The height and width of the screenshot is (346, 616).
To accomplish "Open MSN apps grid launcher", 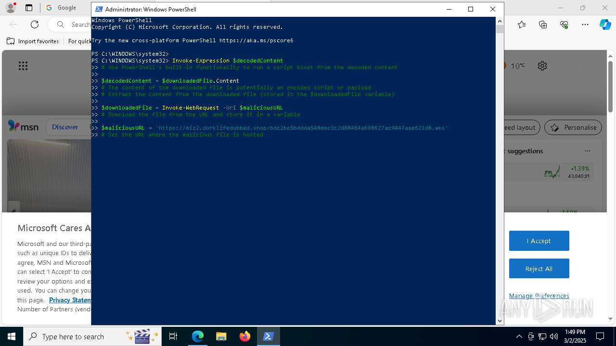I will tap(23, 66).
